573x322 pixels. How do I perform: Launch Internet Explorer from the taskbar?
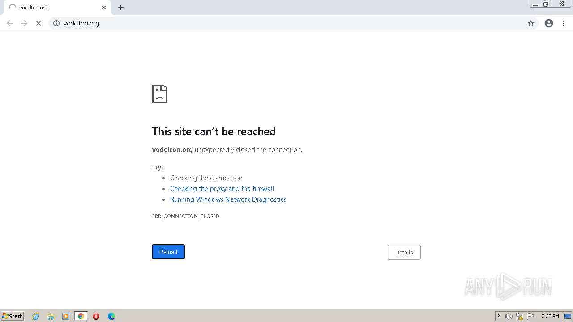pyautogui.click(x=36, y=316)
